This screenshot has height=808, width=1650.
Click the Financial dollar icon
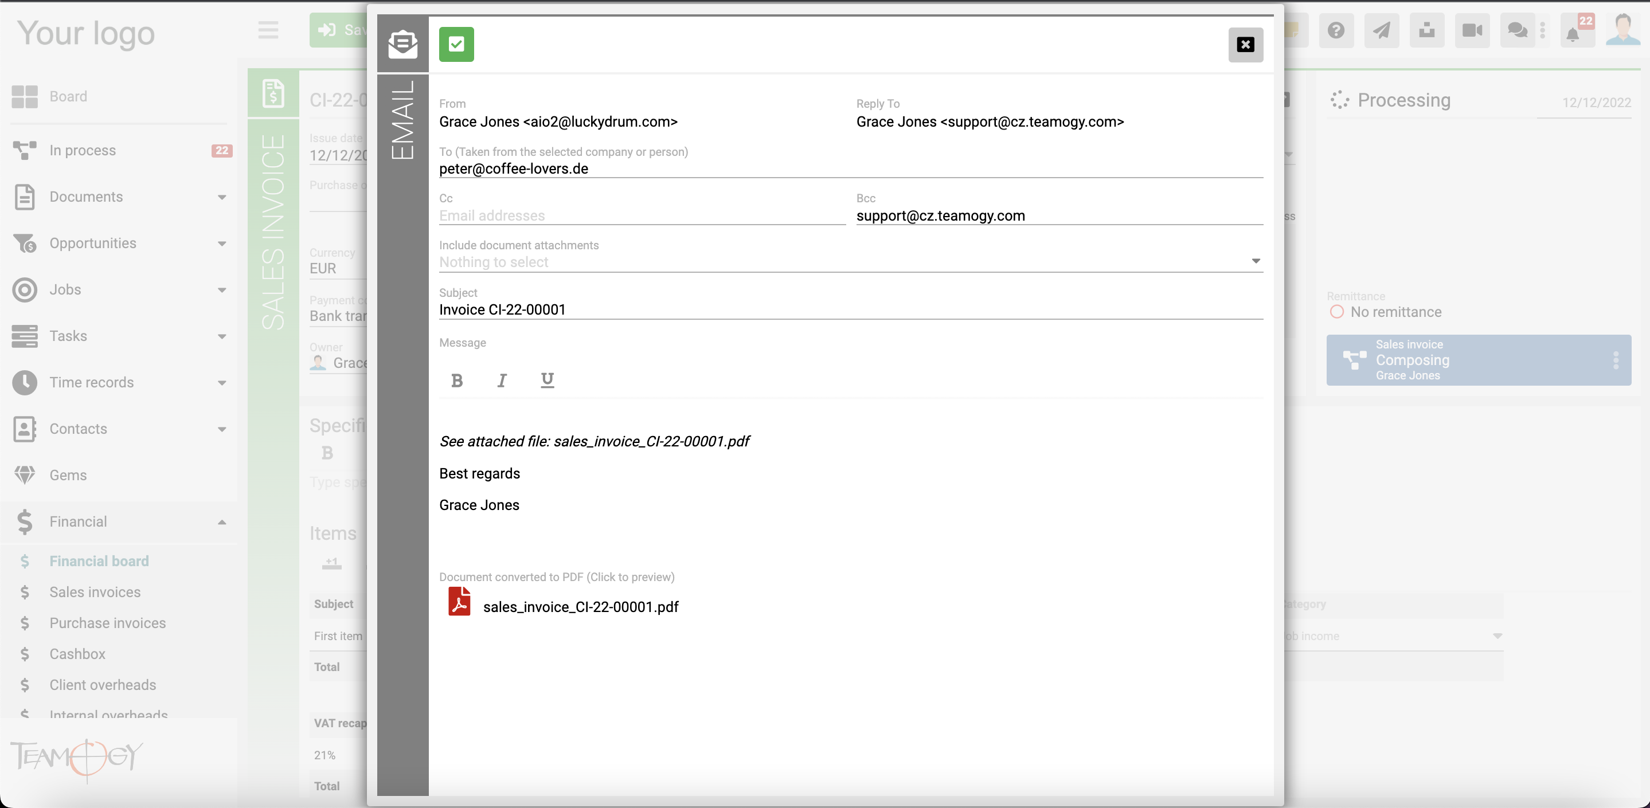click(x=24, y=522)
